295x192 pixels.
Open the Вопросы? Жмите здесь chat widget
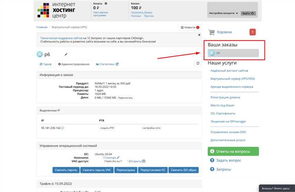(x=277, y=188)
